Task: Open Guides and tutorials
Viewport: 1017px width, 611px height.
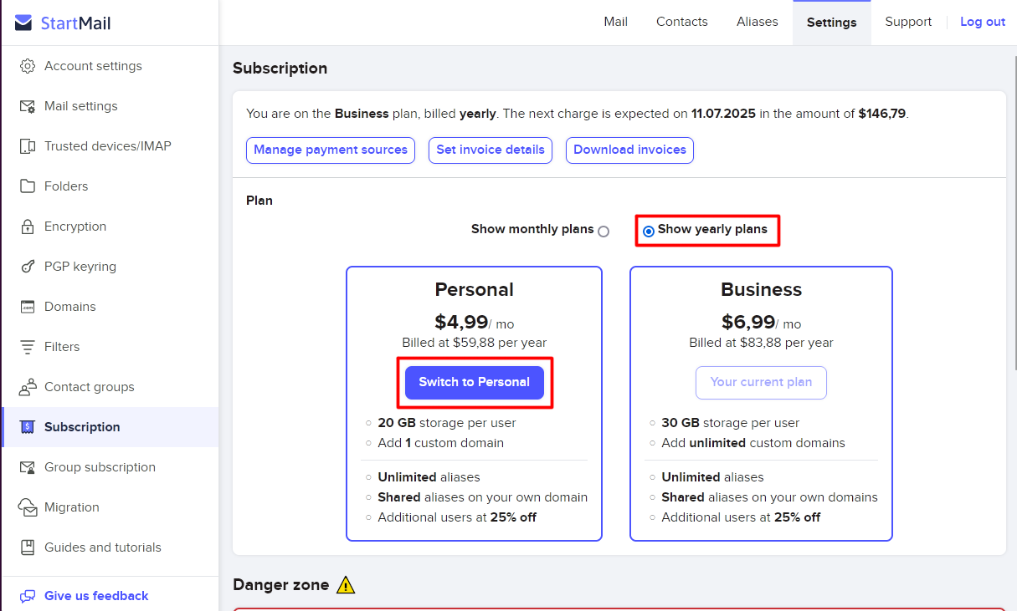Action: click(x=110, y=547)
